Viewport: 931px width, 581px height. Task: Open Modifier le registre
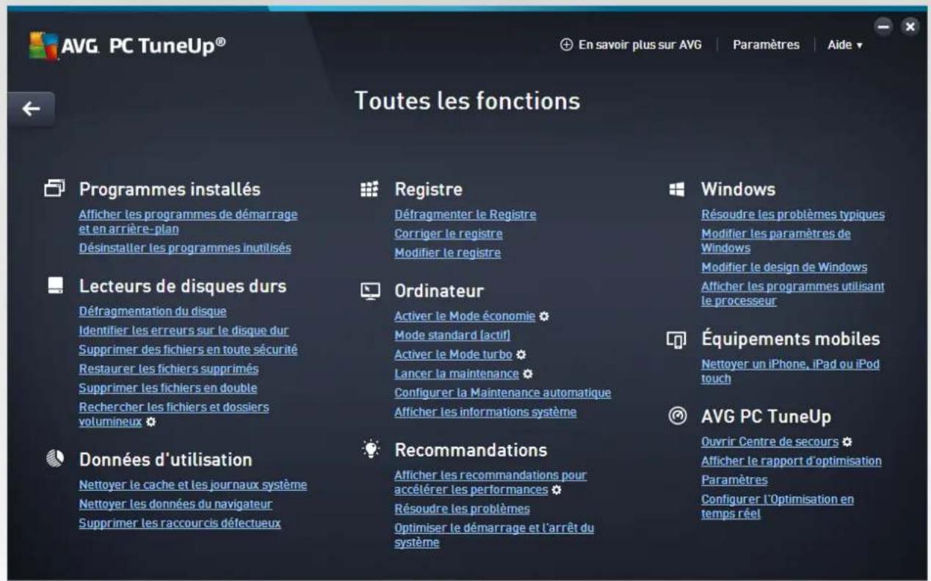(x=447, y=253)
